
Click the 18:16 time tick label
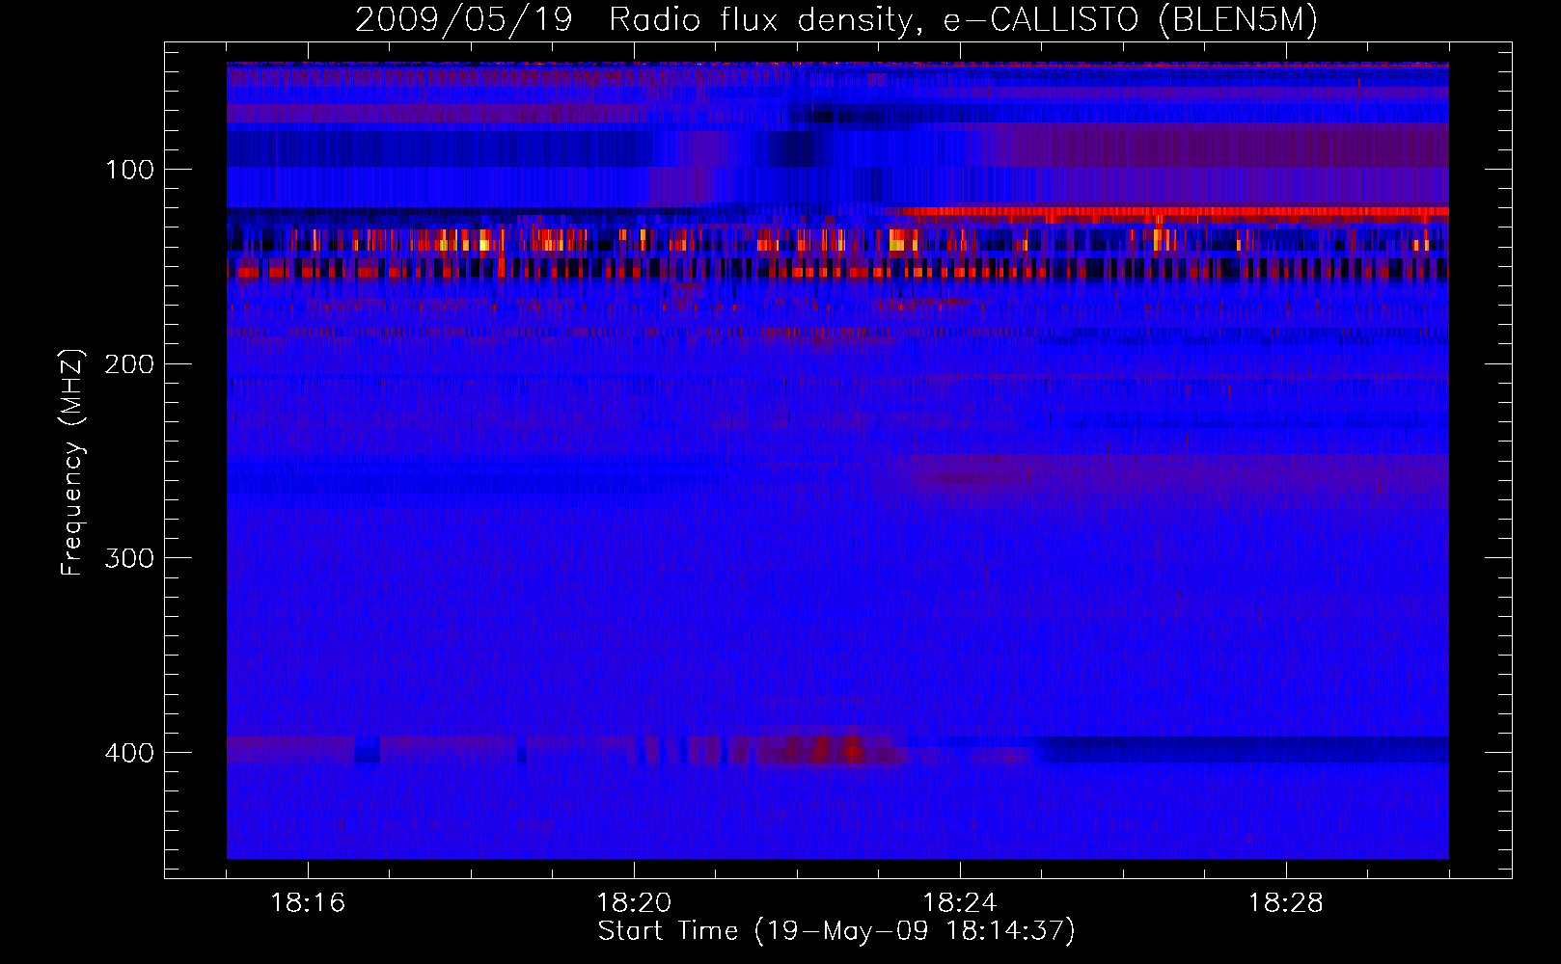(308, 903)
